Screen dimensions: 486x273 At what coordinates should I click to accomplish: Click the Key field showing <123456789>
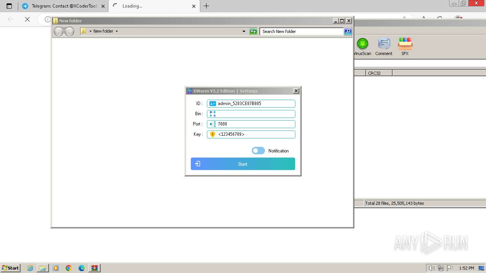pos(251,134)
